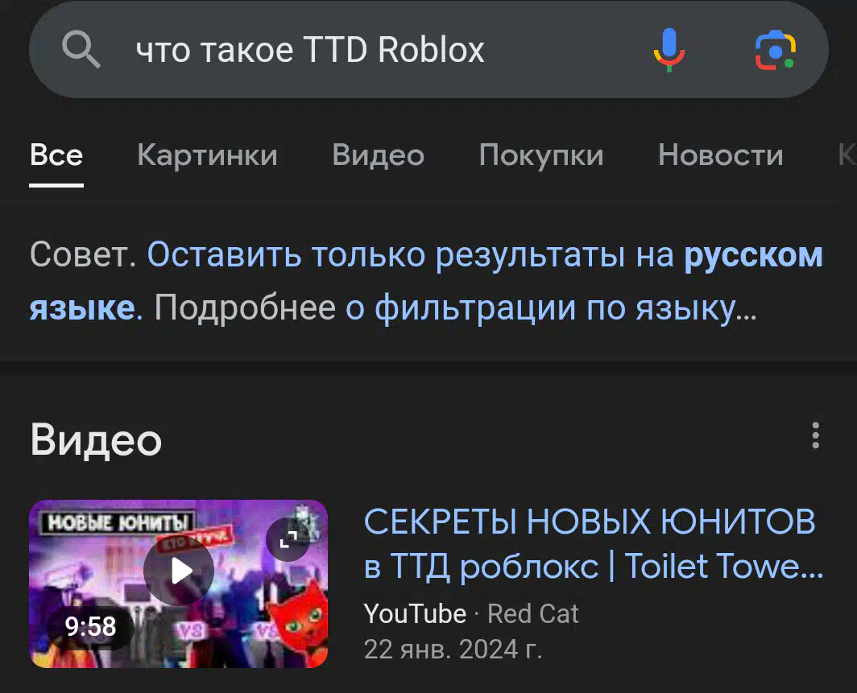The image size is (857, 693).
Task: Expand video preview with fullscreen icon
Action: (288, 539)
